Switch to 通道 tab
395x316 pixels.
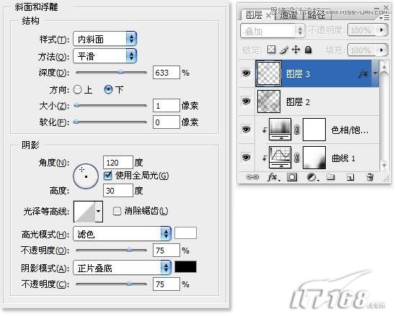coord(289,15)
